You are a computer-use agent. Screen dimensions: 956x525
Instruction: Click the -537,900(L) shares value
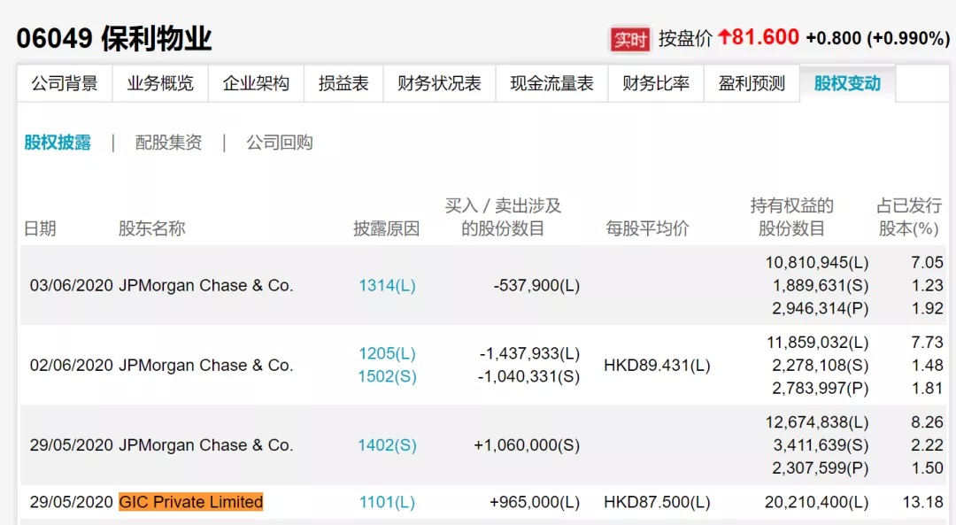536,285
